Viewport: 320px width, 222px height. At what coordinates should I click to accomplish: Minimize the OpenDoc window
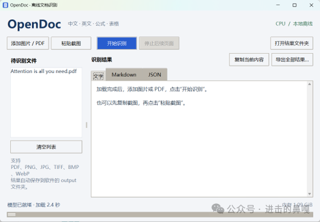(278, 5)
